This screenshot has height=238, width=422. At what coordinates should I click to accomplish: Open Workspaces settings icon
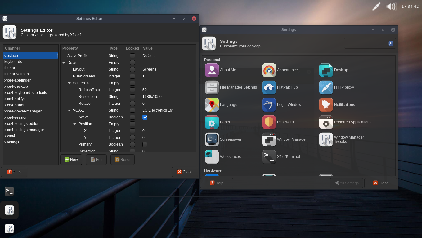coord(212,157)
